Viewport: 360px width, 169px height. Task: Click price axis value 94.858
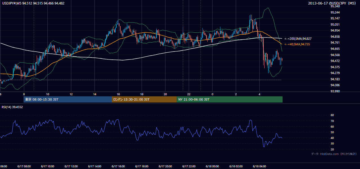pyautogui.click(x=335, y=37)
